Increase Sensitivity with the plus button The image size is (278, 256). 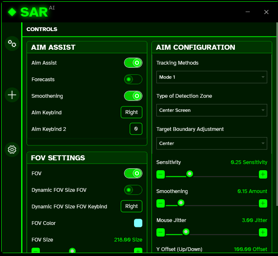coord(263,174)
